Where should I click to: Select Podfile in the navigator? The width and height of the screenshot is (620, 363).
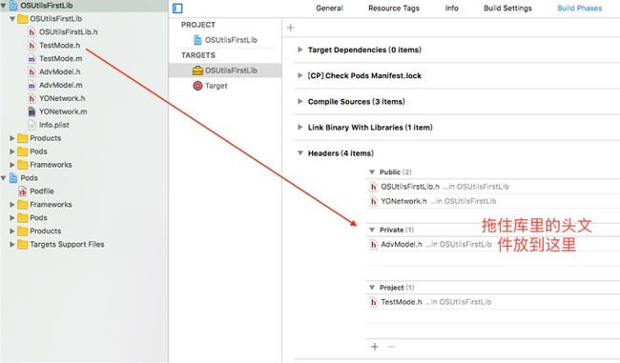42,192
